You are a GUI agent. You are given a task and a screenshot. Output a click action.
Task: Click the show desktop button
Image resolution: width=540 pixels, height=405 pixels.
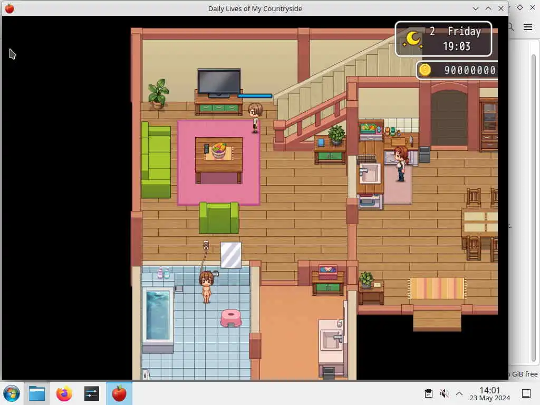click(526, 393)
